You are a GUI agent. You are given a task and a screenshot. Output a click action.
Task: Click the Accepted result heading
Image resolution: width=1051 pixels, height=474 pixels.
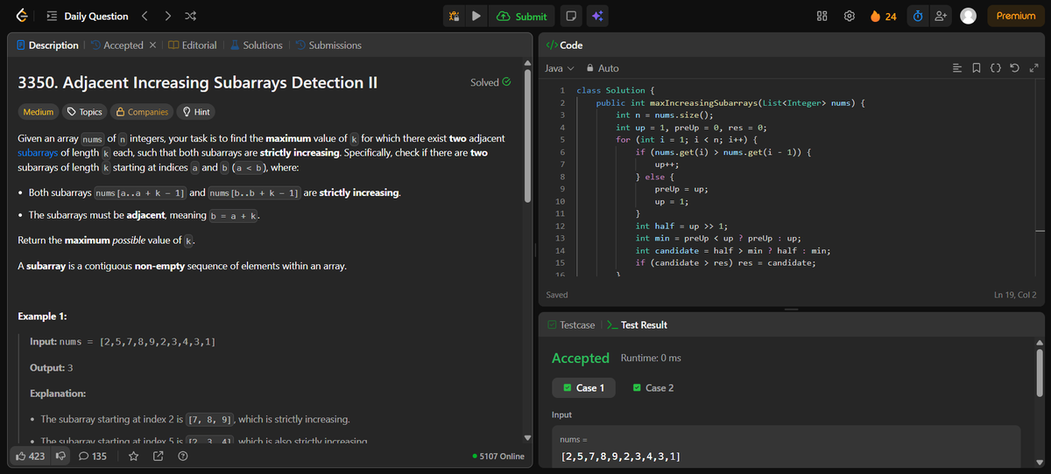coord(580,358)
